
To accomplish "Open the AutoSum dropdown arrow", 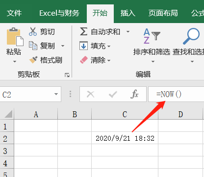I will click(128, 31).
